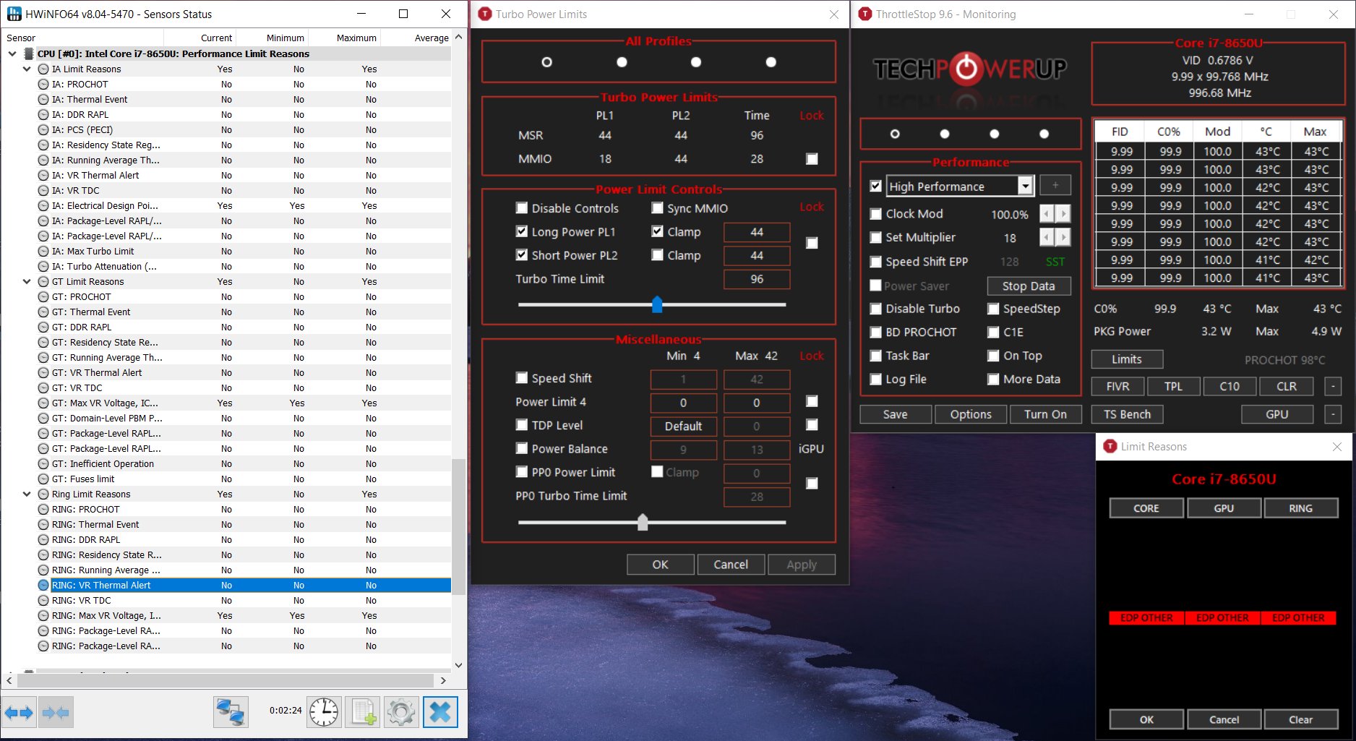Screen dimensions: 1356x741
Task: Enable BD PROCHOT checkbox
Action: point(875,333)
